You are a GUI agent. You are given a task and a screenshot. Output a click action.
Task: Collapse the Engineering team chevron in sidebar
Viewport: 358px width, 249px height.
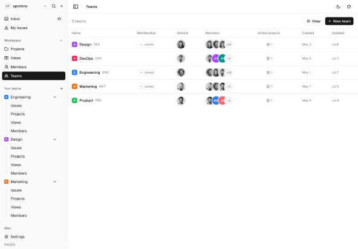[x=55, y=97]
